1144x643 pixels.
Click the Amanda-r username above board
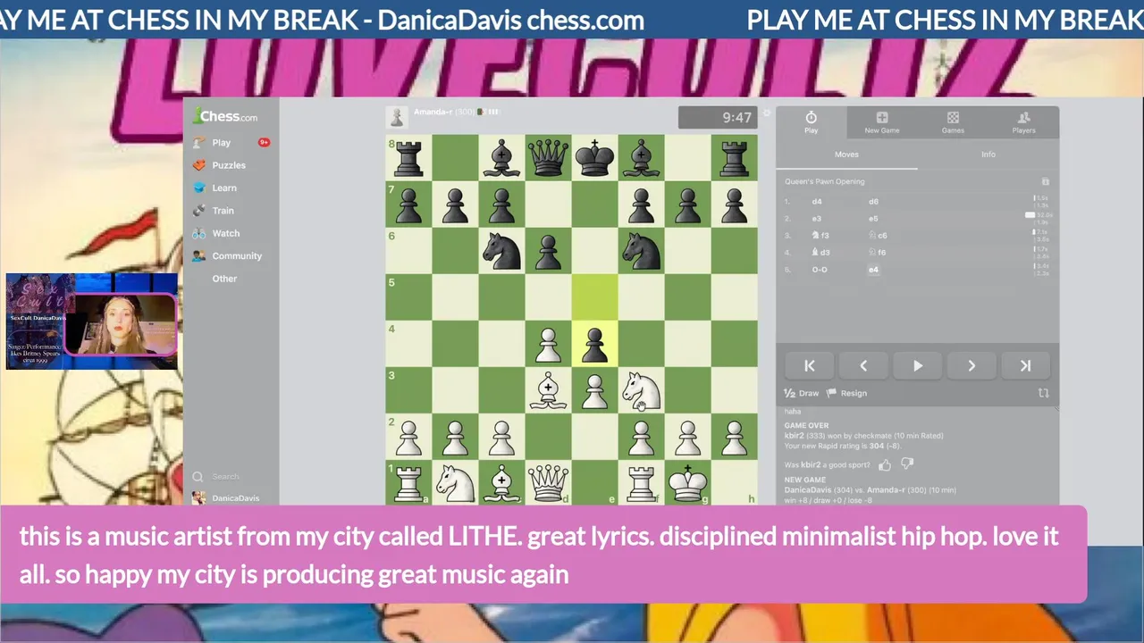tap(433, 112)
